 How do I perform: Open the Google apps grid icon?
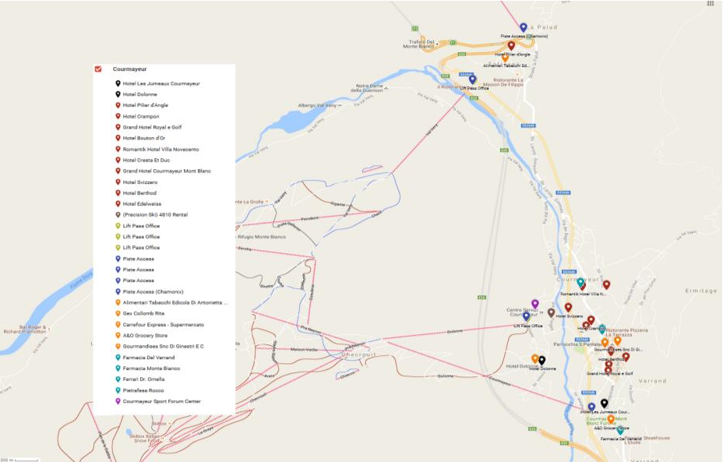(x=710, y=3)
